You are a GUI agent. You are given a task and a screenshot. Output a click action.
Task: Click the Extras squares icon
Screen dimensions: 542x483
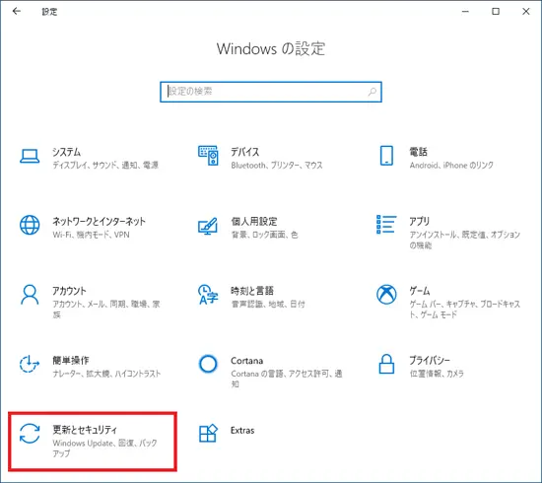pyautogui.click(x=208, y=433)
